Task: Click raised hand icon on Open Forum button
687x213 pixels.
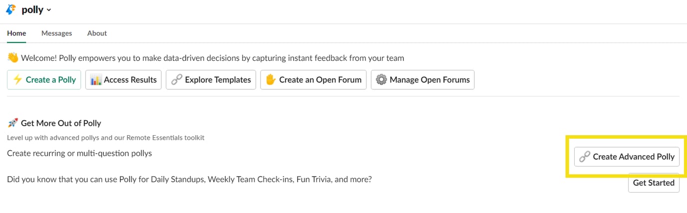Action: [271, 80]
